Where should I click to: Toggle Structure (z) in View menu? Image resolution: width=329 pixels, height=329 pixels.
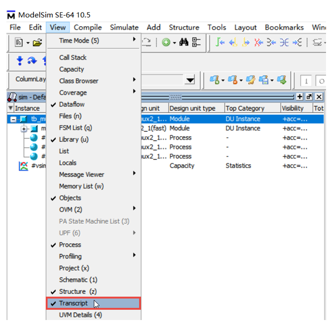tap(94, 291)
